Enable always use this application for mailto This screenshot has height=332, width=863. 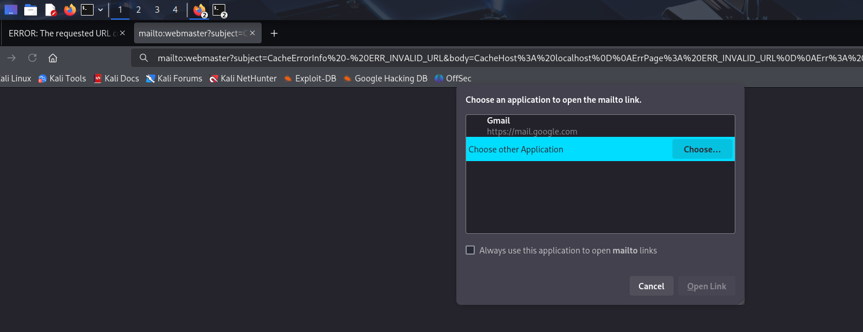point(470,251)
